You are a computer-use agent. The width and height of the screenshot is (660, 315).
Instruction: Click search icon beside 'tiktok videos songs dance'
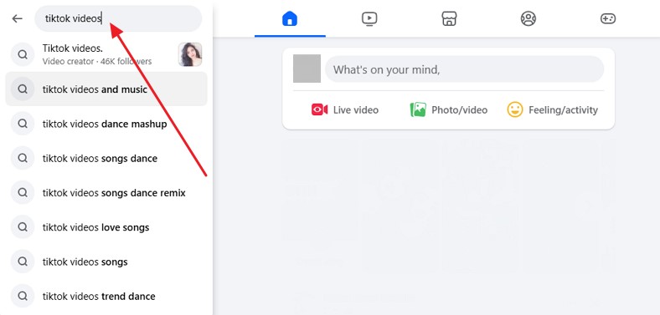23,159
